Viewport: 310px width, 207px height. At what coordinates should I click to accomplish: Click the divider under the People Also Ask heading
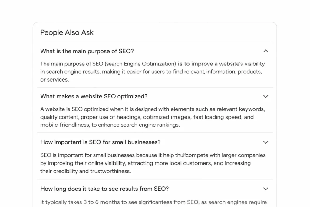[155, 42]
